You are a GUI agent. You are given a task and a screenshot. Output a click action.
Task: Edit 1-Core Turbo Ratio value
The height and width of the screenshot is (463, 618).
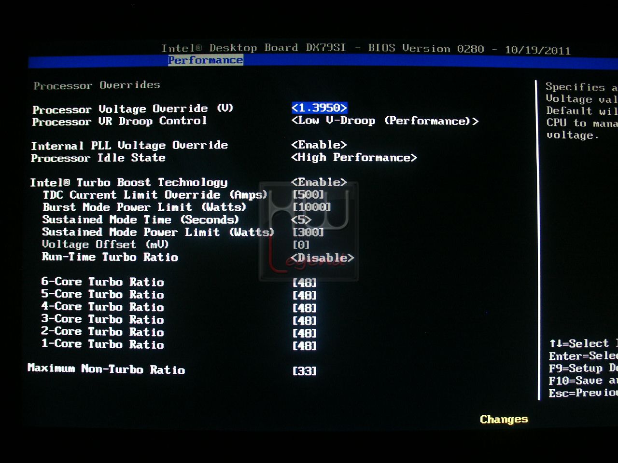tap(305, 345)
